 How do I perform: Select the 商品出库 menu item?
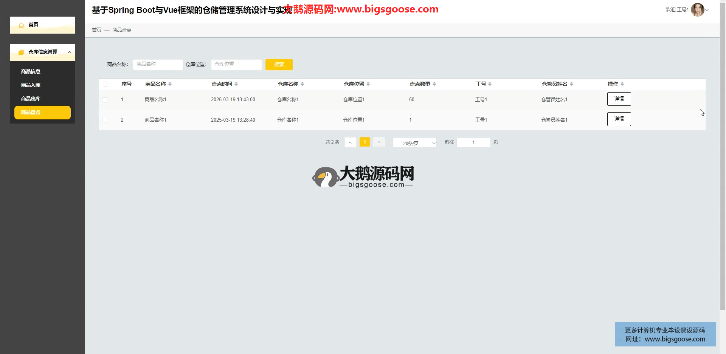pos(31,99)
